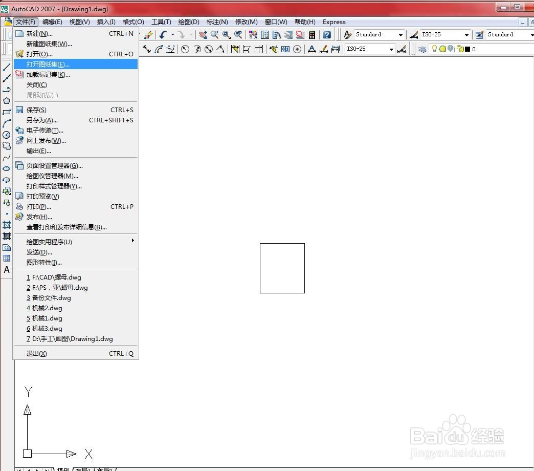534x471 pixels.
Task: Open the 编辑(E) menu
Action: point(52,22)
